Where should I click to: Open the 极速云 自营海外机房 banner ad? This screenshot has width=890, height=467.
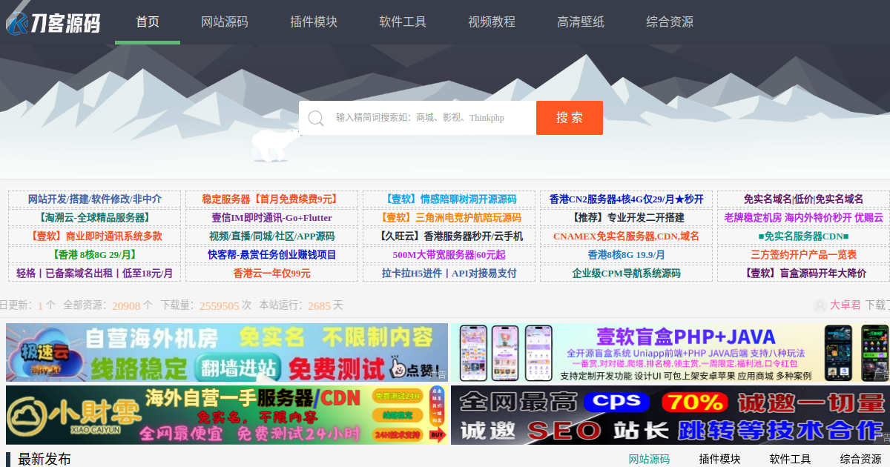tap(227, 353)
